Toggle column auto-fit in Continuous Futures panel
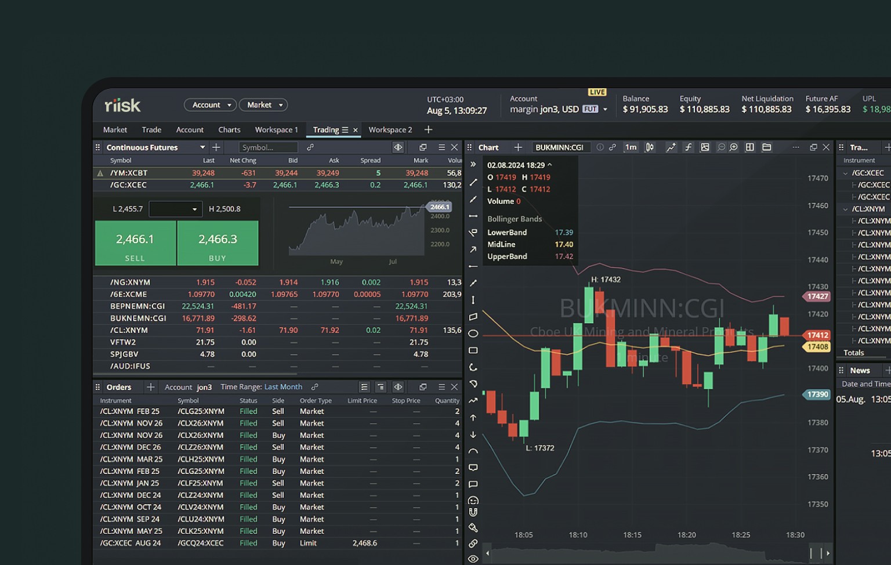The height and width of the screenshot is (565, 891). click(398, 147)
